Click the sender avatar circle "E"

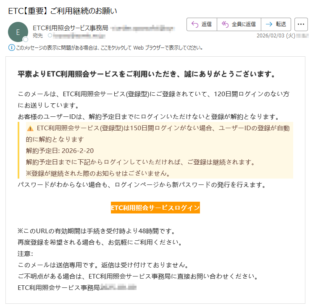click(18, 32)
